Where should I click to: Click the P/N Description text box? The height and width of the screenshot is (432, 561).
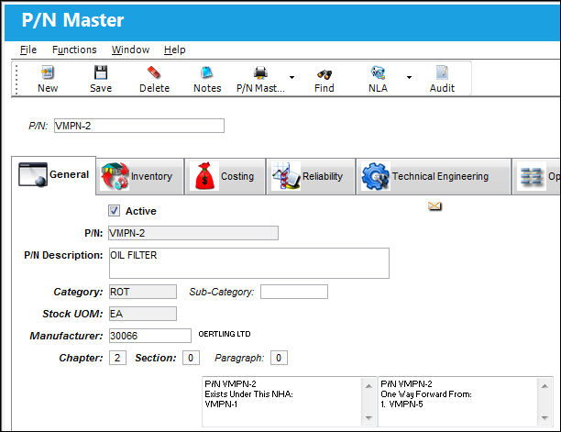249,263
